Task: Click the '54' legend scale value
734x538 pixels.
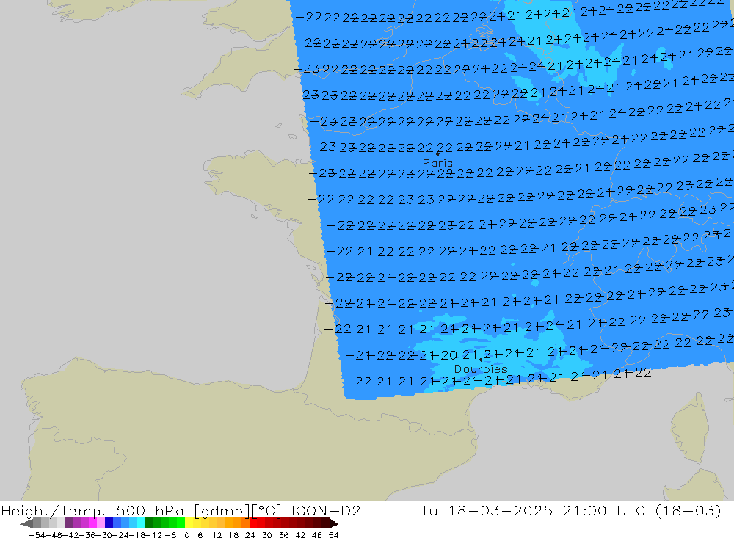Action: click(333, 535)
